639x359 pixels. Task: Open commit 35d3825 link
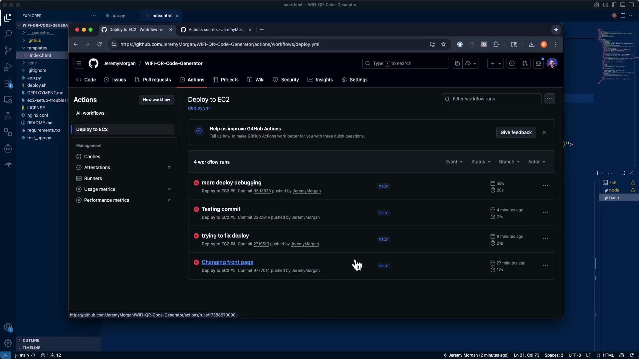pyautogui.click(x=262, y=191)
